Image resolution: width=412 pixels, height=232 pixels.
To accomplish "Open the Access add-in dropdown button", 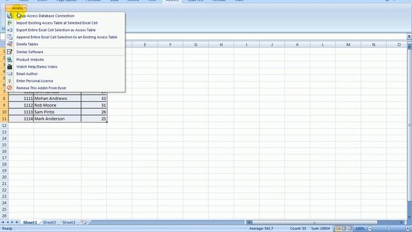I will coord(16,8).
